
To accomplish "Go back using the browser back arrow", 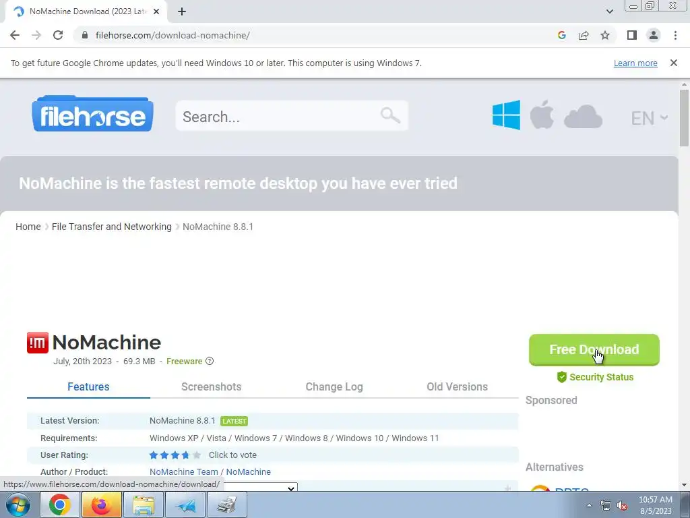I will pos(15,35).
